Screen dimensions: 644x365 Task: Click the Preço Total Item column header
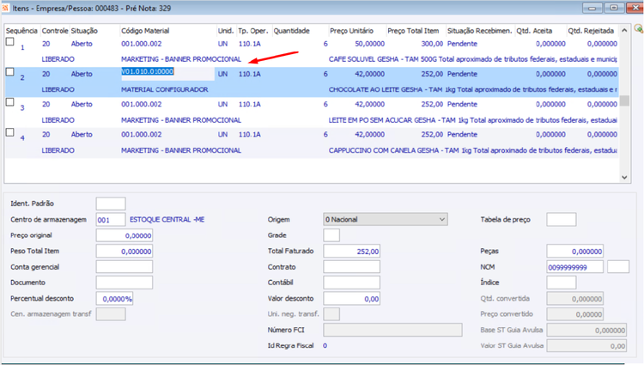click(x=413, y=31)
